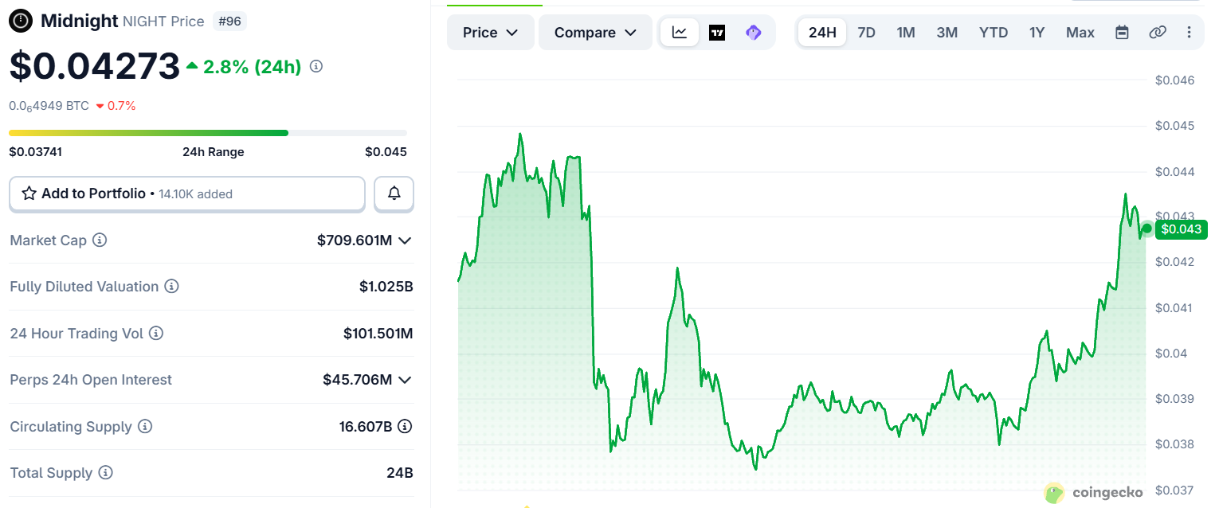Image resolution: width=1215 pixels, height=508 pixels.
Task: Click the star icon in Add to Portfolio
Action: pos(29,193)
